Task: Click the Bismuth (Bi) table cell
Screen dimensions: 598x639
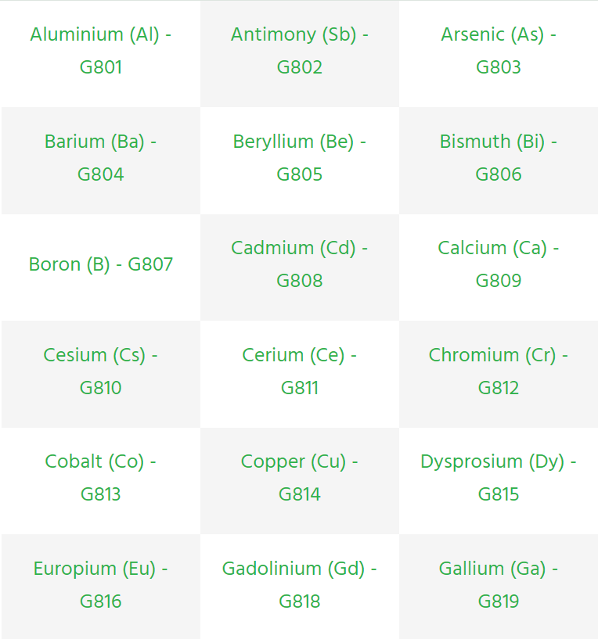Action: pyautogui.click(x=499, y=160)
